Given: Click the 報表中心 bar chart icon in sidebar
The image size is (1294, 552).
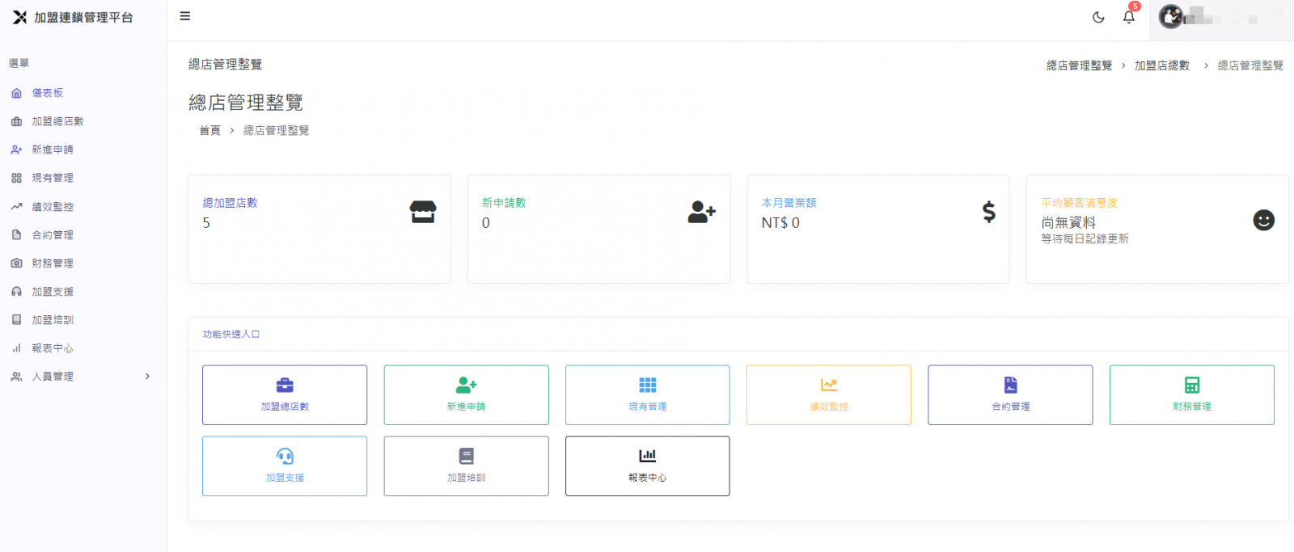Looking at the screenshot, I should pyautogui.click(x=16, y=348).
